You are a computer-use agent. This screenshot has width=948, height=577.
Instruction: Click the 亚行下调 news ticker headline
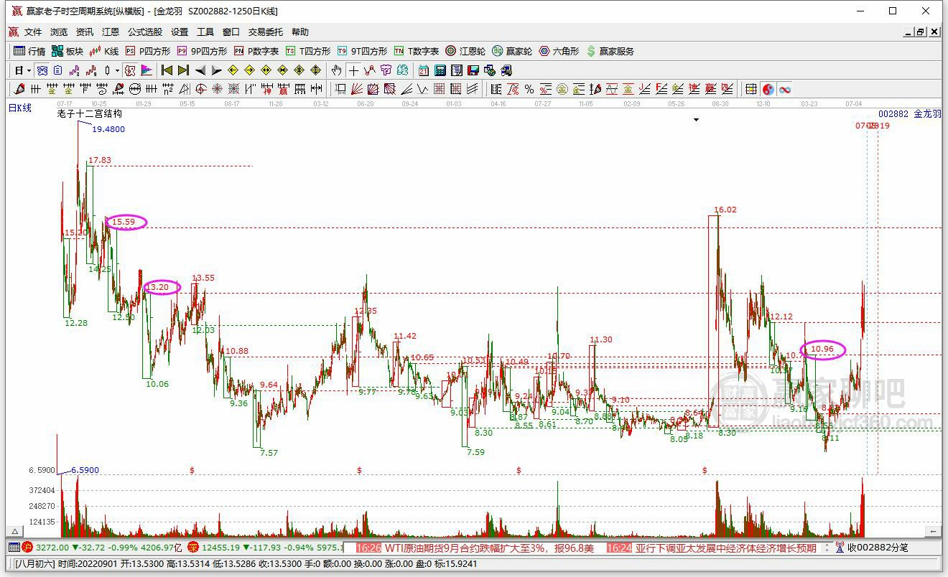[726, 548]
